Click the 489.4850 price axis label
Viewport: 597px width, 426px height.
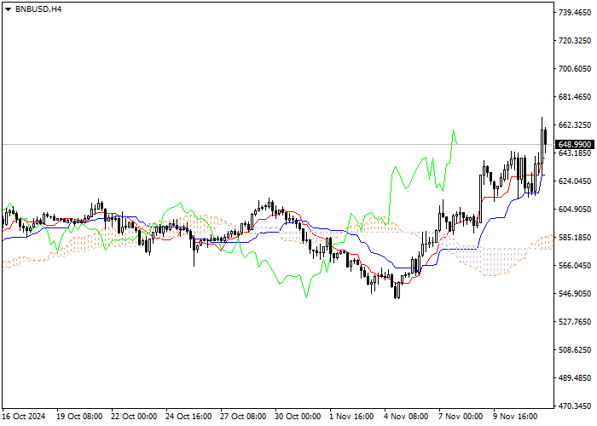tap(575, 377)
